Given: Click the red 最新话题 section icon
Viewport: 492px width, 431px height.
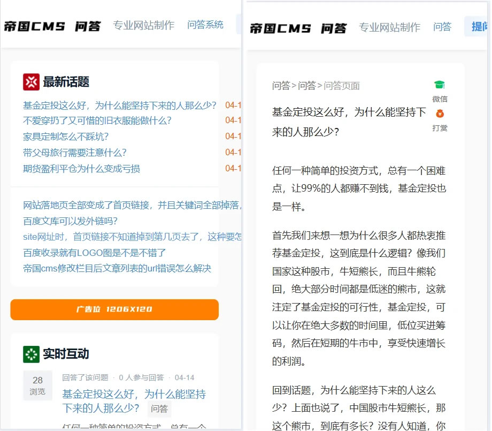Looking at the screenshot, I should point(31,82).
